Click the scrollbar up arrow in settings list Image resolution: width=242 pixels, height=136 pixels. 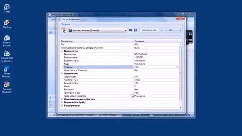pos(181,45)
